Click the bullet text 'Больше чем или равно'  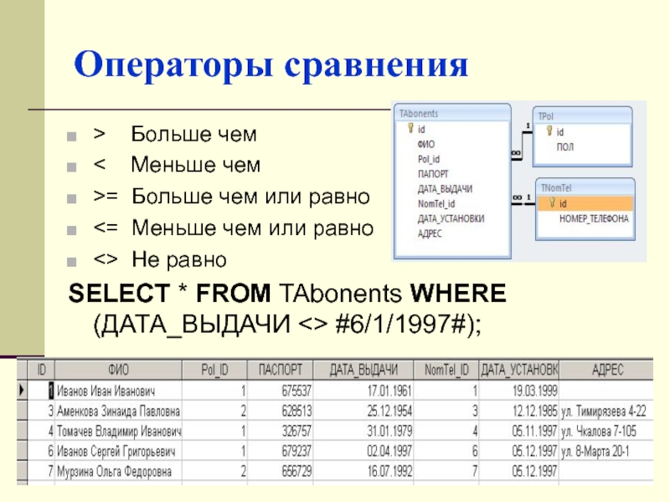[250, 197]
